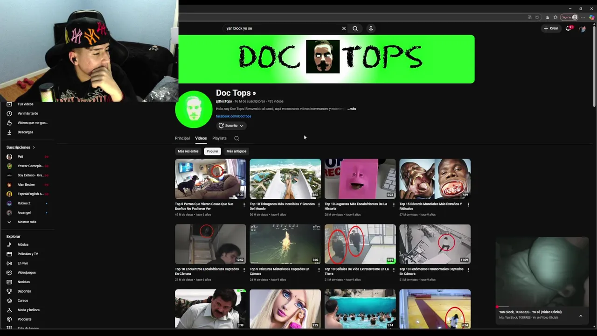
Task: Open options for Top 10 Toboganes video
Action: [319, 204]
